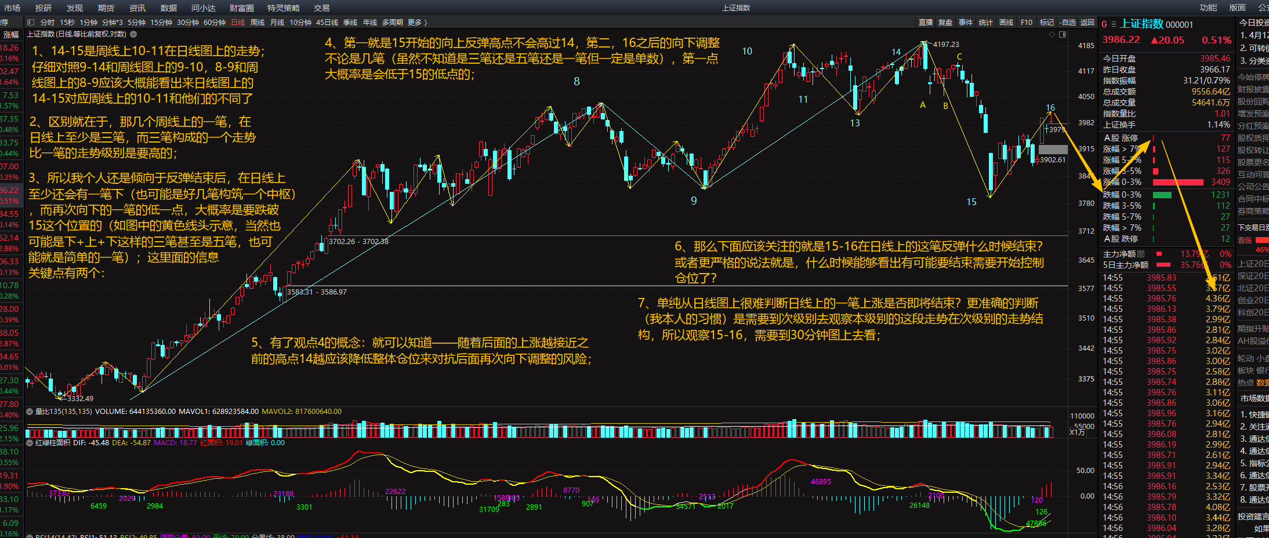Switch to the 30分钟 period
The width and height of the screenshot is (1269, 538).
[188, 23]
